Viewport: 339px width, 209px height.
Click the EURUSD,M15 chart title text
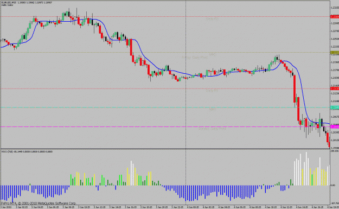9,3
